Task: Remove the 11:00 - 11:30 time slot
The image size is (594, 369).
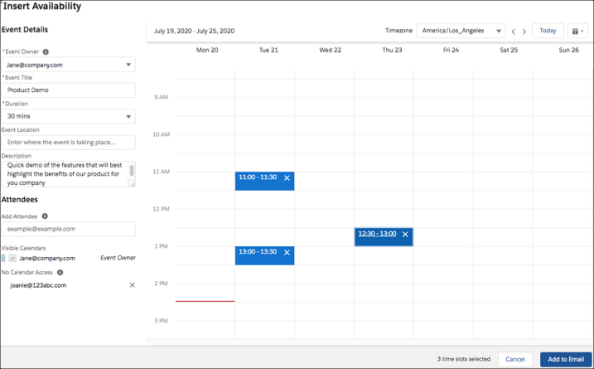Action: pos(287,177)
